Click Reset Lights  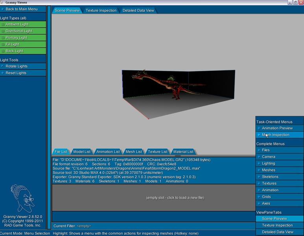click(23, 73)
